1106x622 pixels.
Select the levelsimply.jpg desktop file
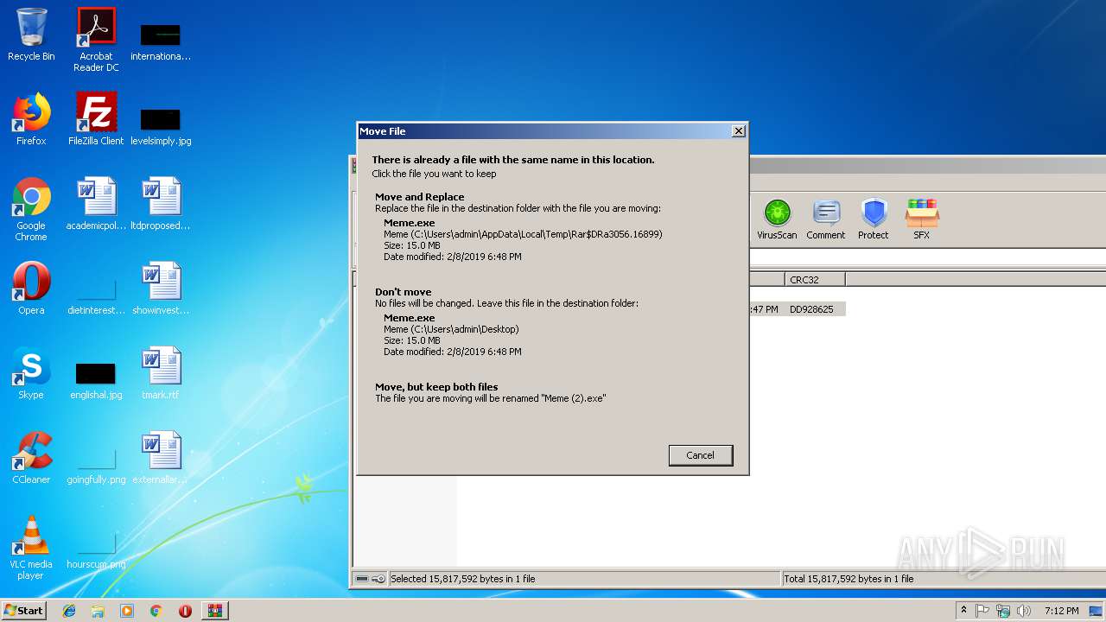coord(161,126)
